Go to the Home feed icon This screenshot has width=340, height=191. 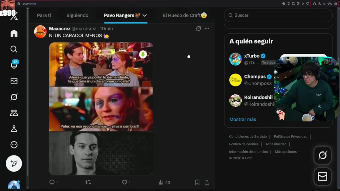14,33
